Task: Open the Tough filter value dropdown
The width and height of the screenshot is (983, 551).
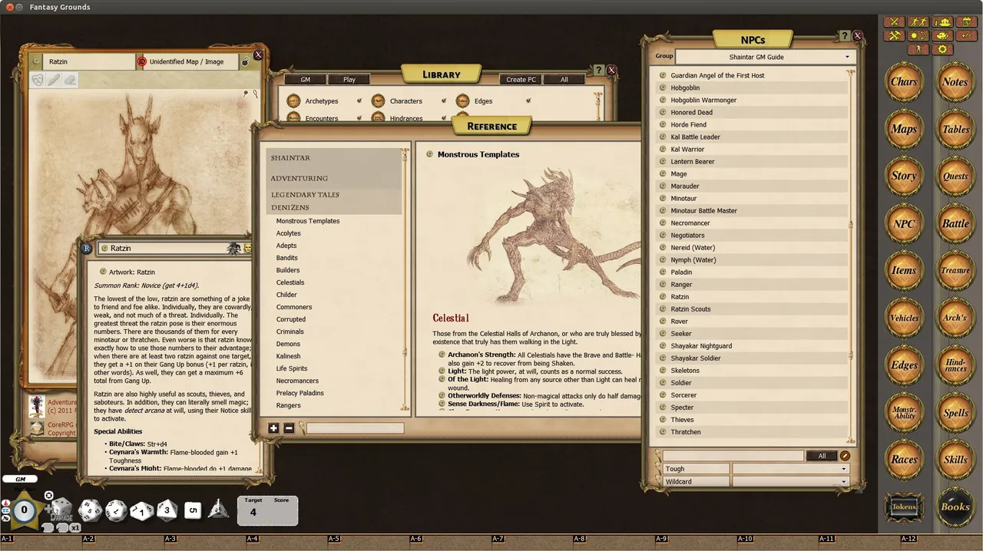Action: point(790,469)
